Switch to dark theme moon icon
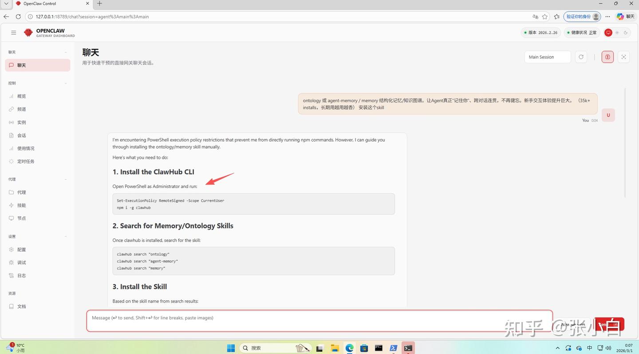639x354 pixels. click(626, 32)
